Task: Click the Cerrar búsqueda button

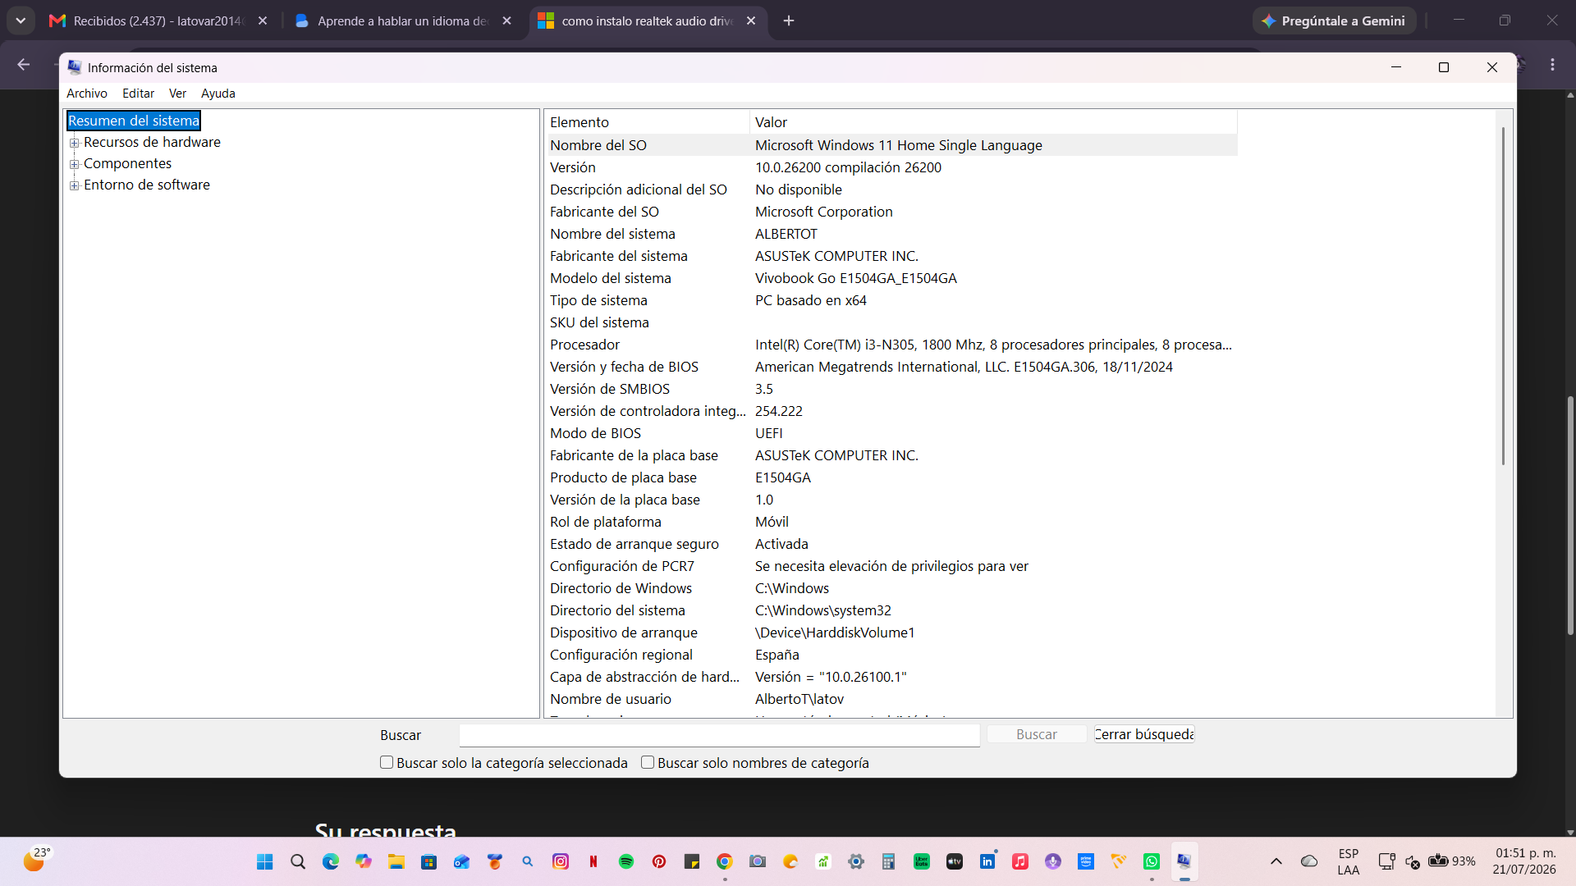Action: (1144, 734)
